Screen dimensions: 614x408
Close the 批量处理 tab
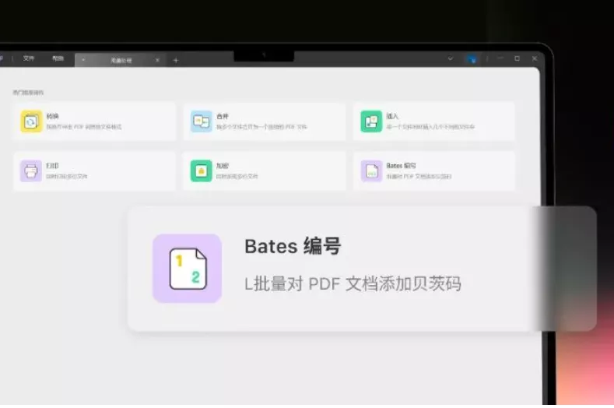[157, 60]
